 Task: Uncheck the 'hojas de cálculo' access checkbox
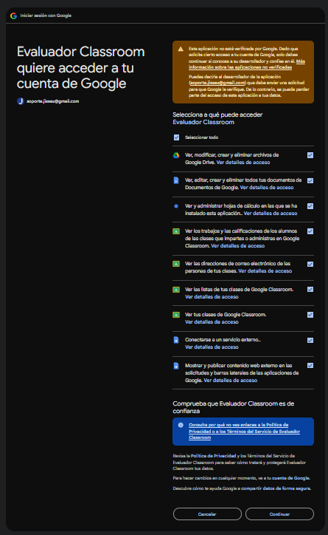pos(310,206)
